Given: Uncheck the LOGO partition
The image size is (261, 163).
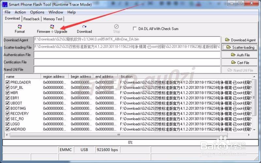Looking at the screenshot, I should (8, 124).
